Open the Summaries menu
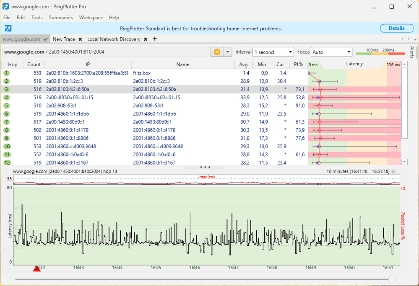This screenshot has width=419, height=286. click(61, 18)
